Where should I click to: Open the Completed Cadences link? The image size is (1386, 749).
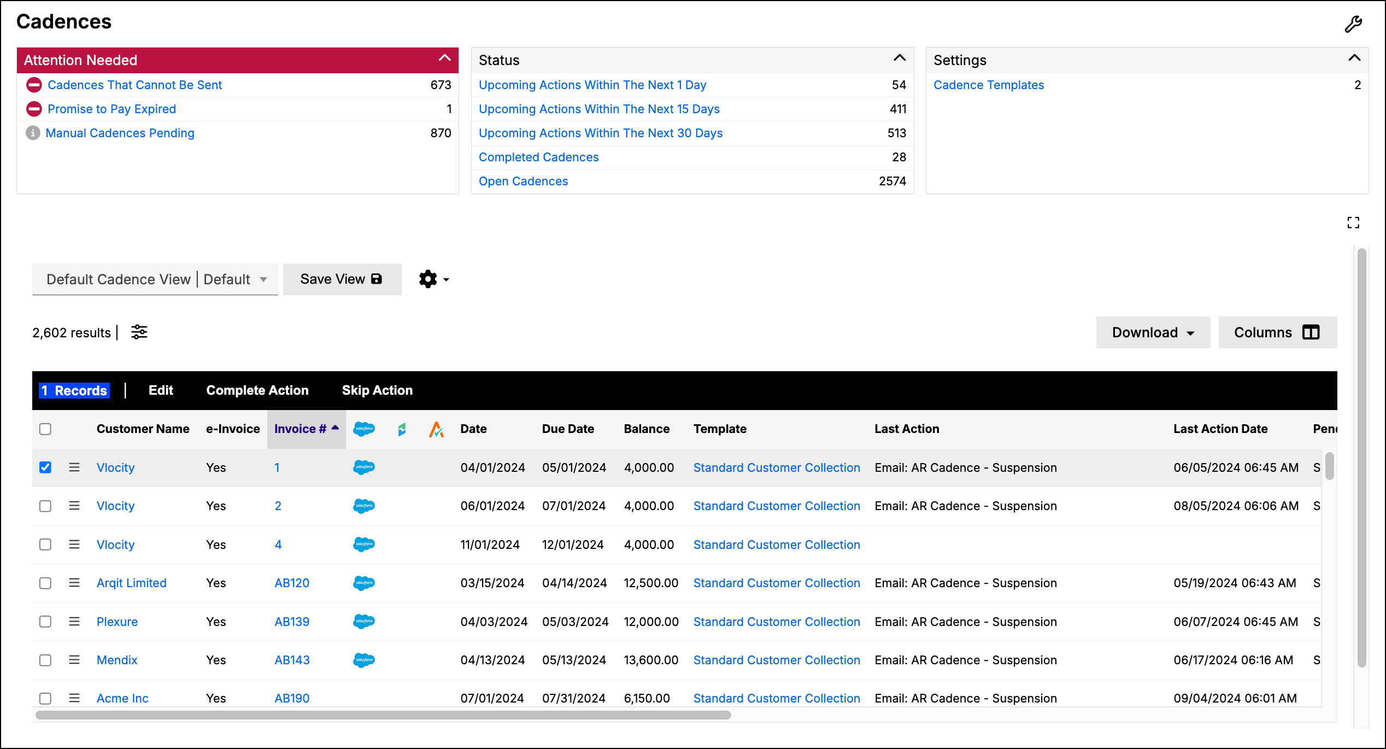(539, 157)
